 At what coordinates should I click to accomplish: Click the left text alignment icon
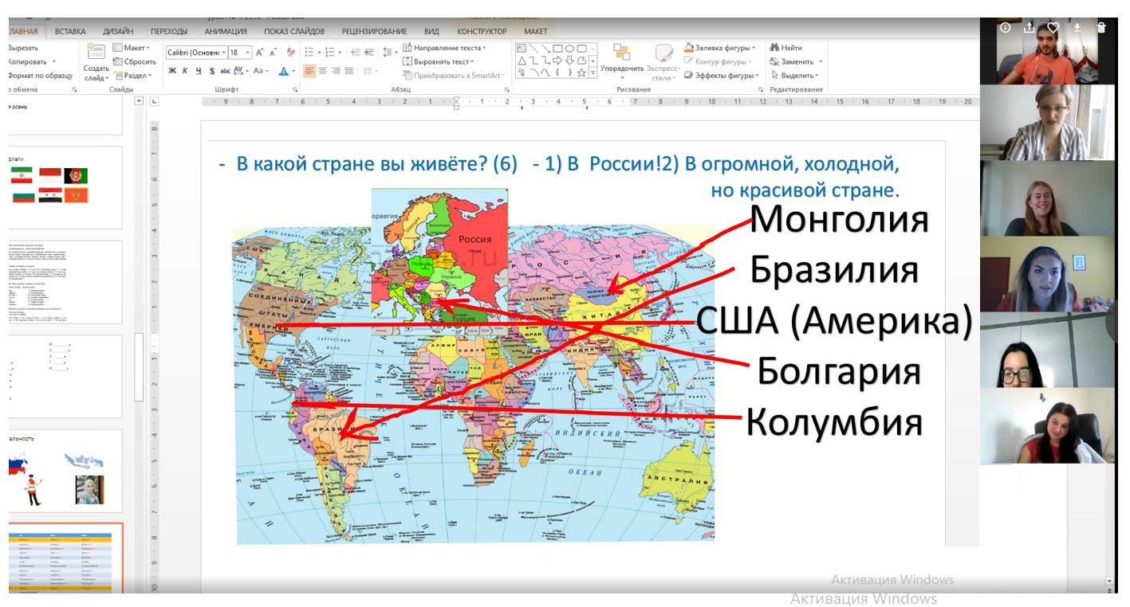309,71
